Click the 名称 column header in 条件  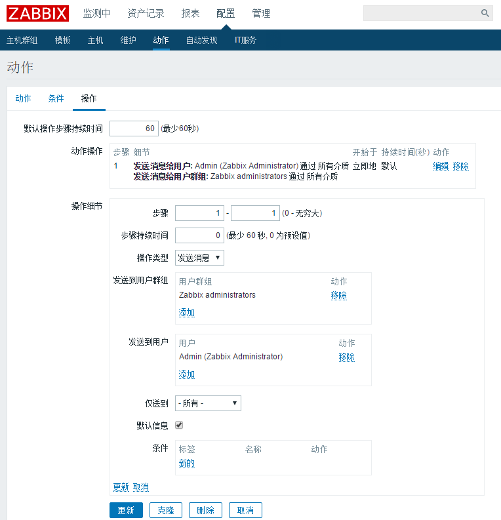click(253, 449)
